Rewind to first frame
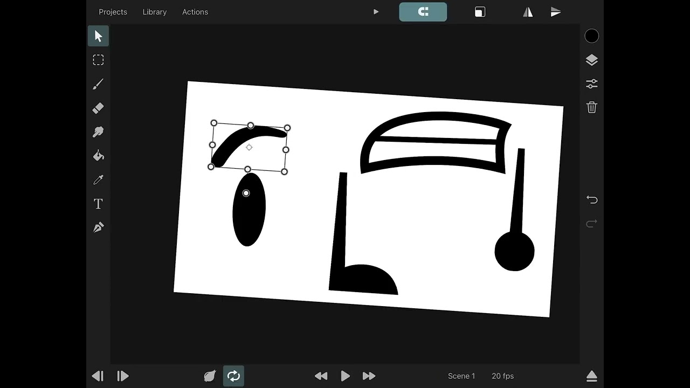690x388 pixels. point(321,376)
